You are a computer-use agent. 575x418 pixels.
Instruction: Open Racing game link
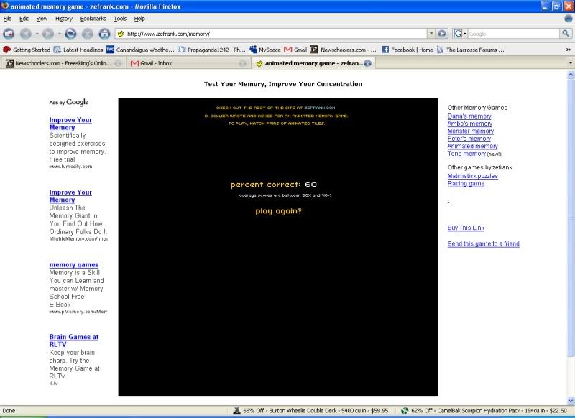point(466,184)
